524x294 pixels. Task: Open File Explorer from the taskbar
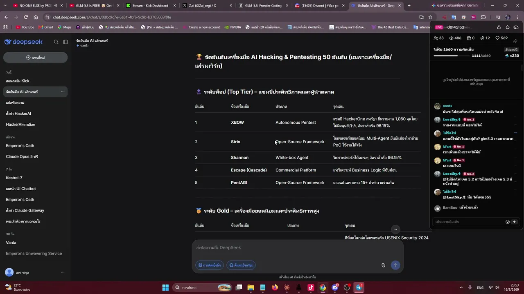pos(251,287)
